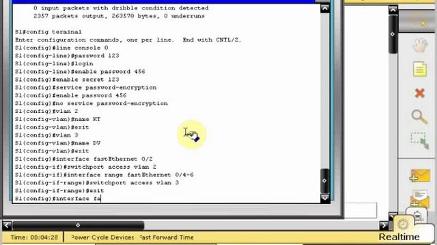Click the terminal scroll-up arrow
The width and height of the screenshot is (437, 245).
[325, 8]
